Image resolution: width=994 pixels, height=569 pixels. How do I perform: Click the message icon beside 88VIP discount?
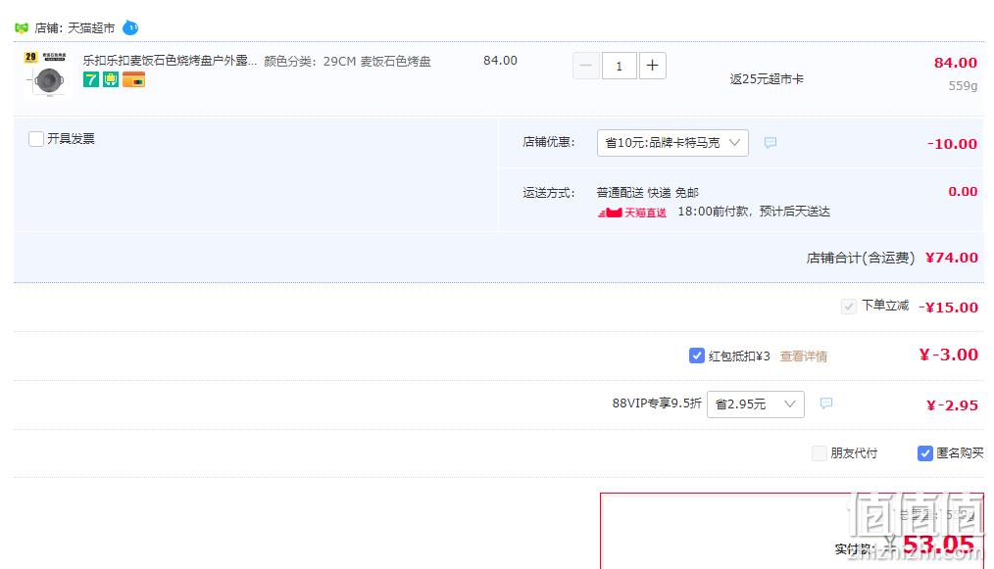click(826, 403)
